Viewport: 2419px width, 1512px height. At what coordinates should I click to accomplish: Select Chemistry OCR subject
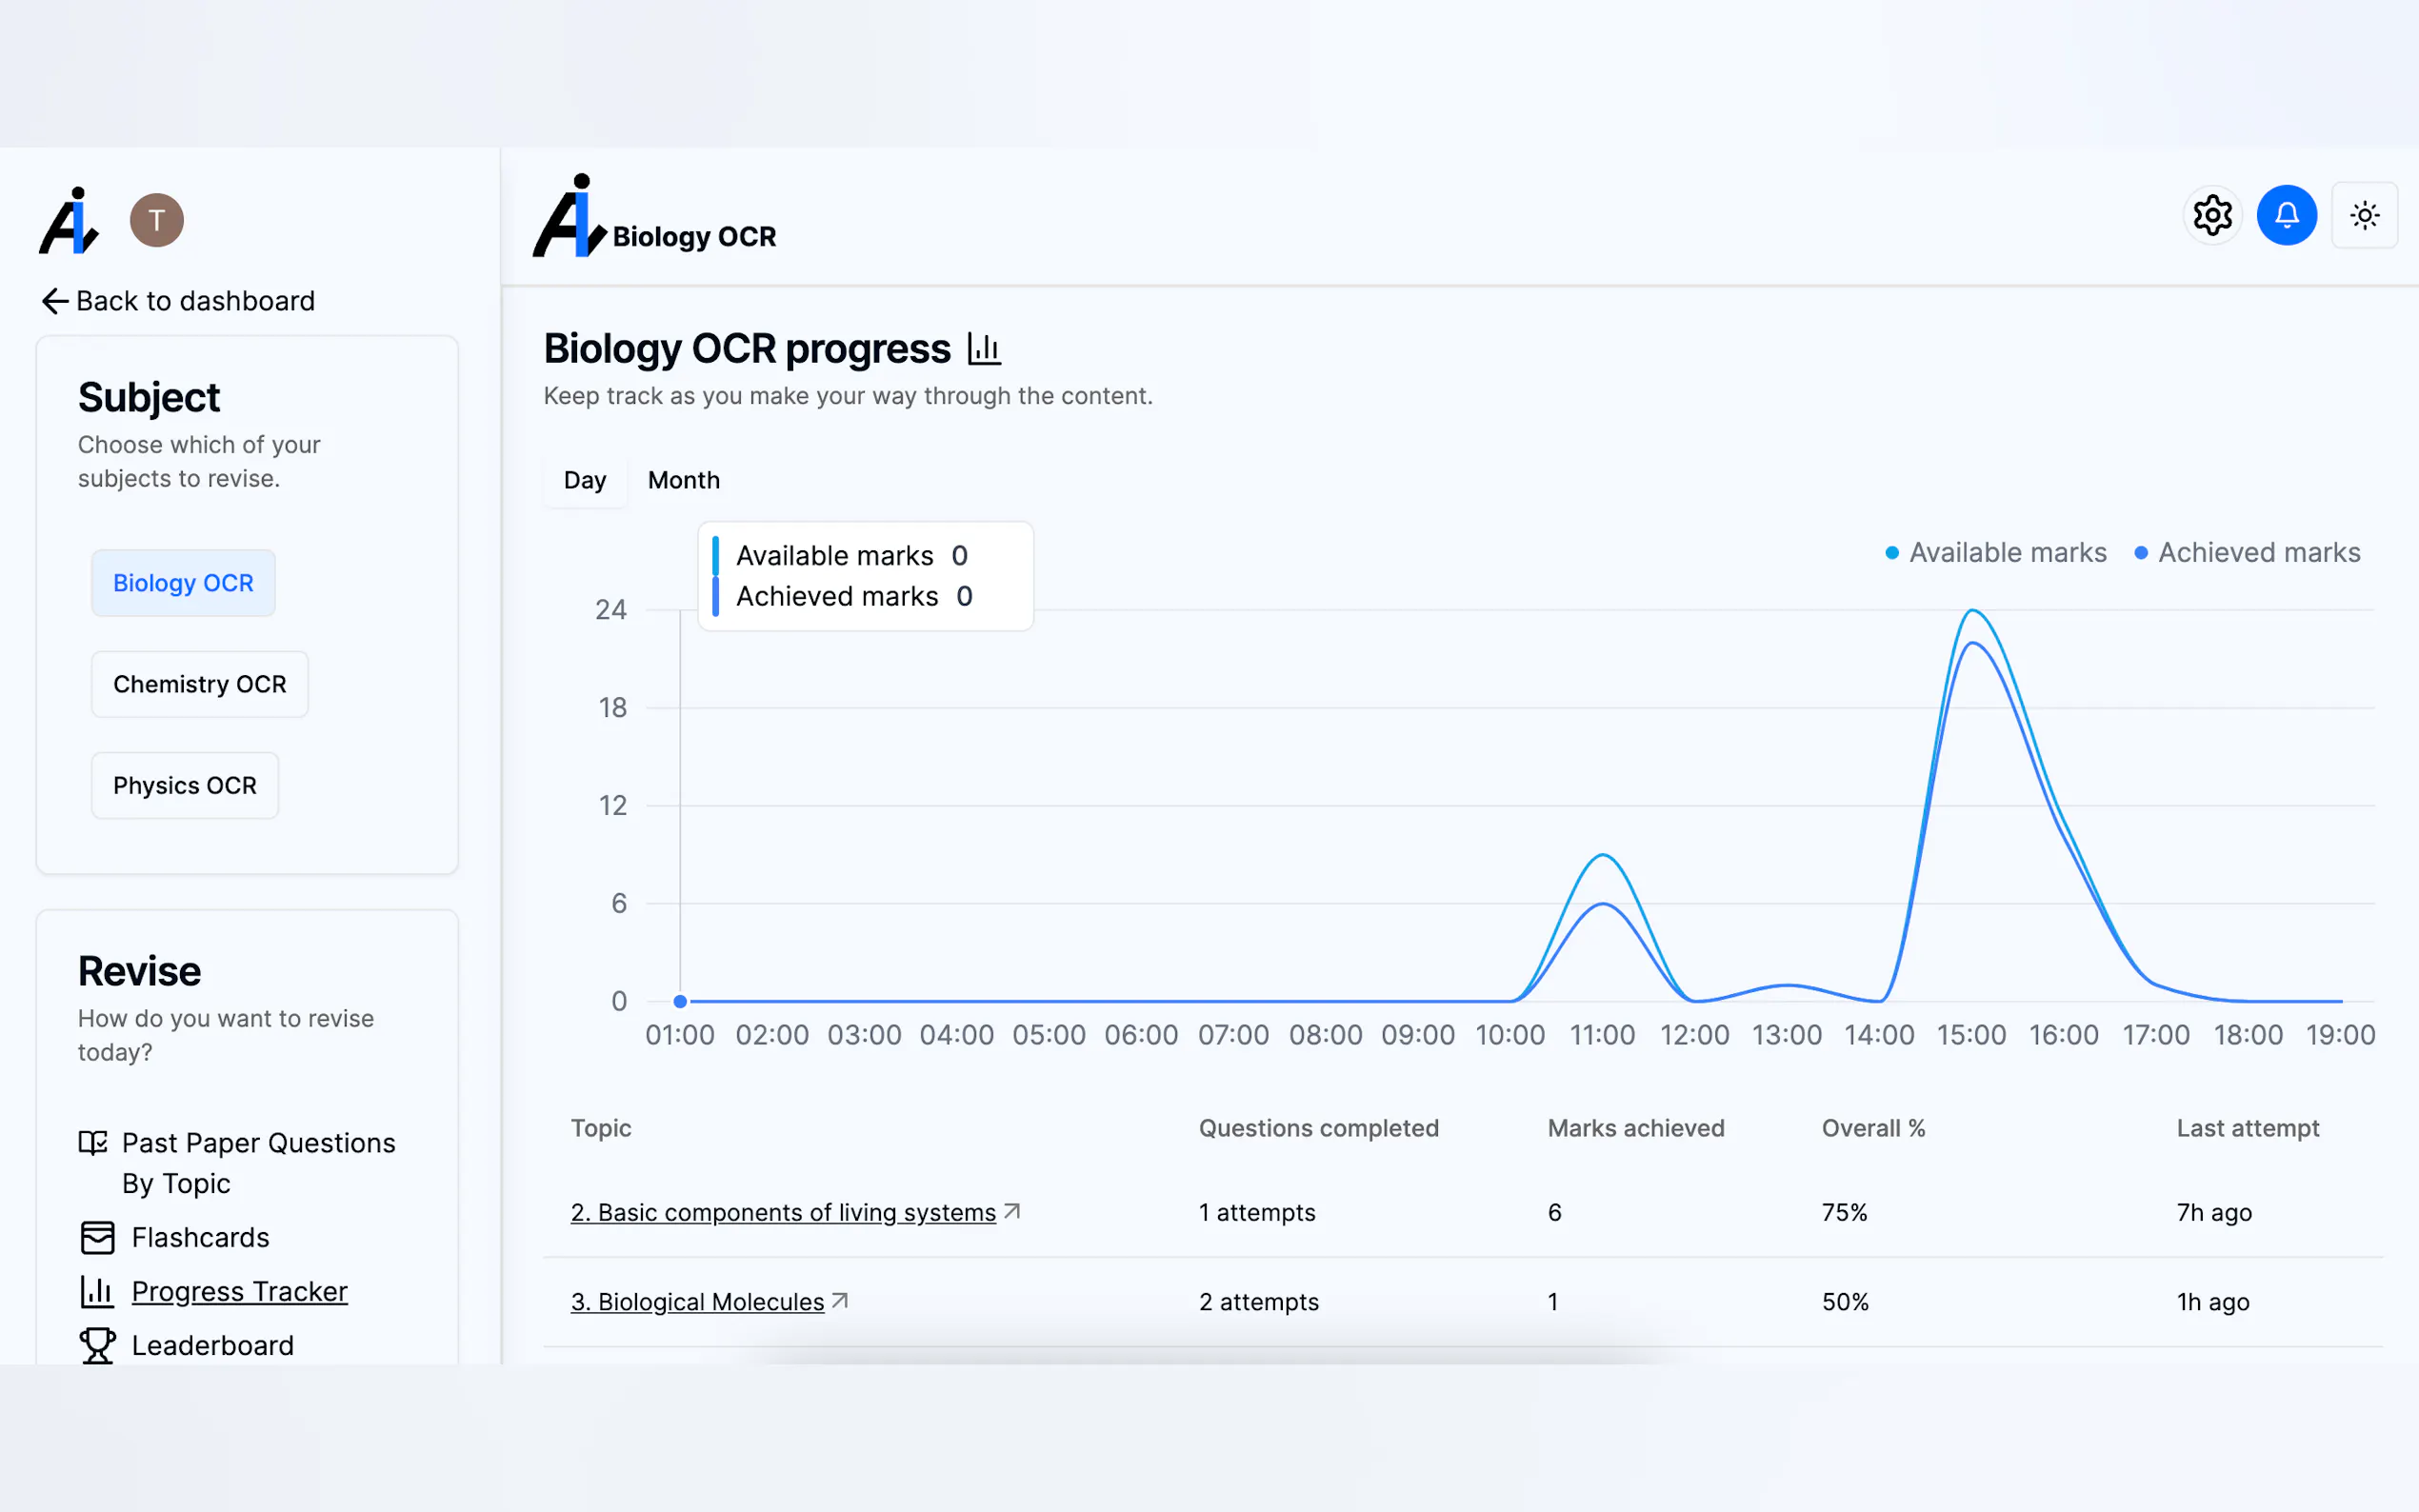click(x=199, y=684)
